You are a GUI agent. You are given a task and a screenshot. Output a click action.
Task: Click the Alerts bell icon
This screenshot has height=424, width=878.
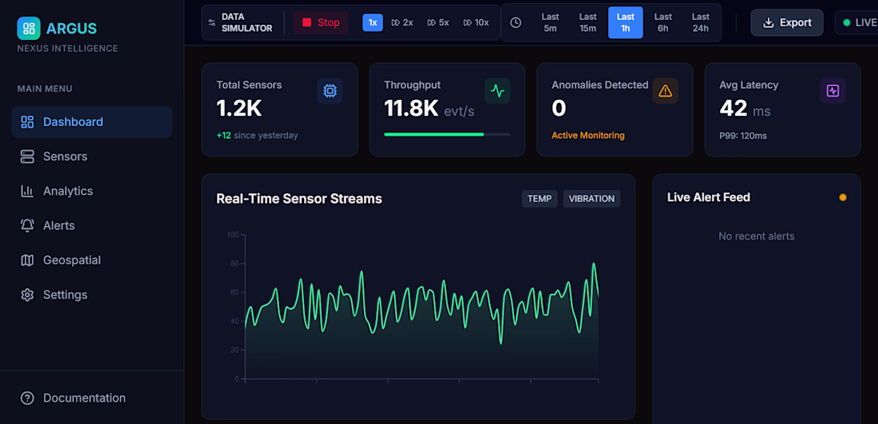[27, 226]
